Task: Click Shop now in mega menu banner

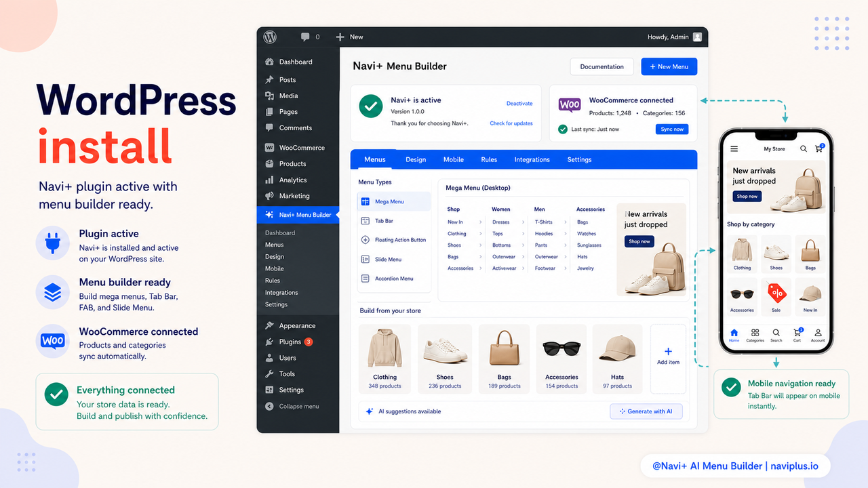Action: (639, 241)
